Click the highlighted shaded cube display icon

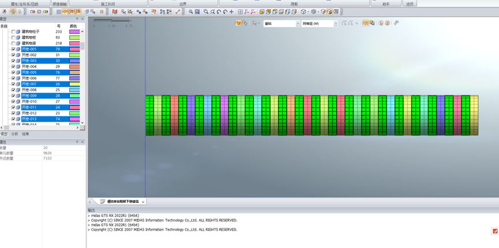coord(329,12)
